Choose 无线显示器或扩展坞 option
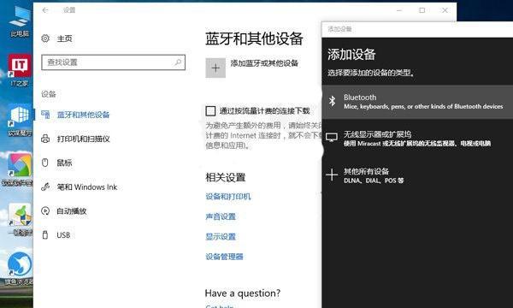The image size is (513, 308). [417, 138]
